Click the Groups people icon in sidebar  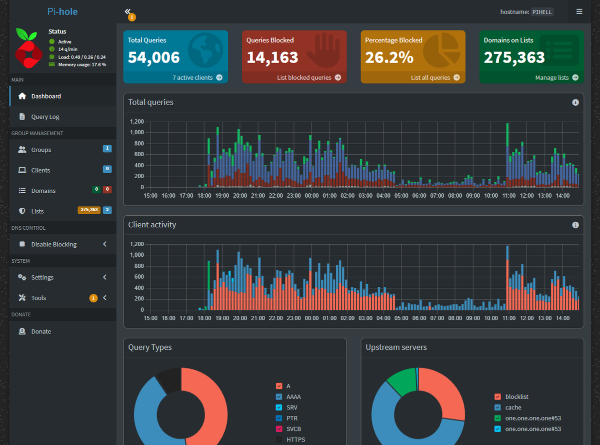pyautogui.click(x=22, y=150)
